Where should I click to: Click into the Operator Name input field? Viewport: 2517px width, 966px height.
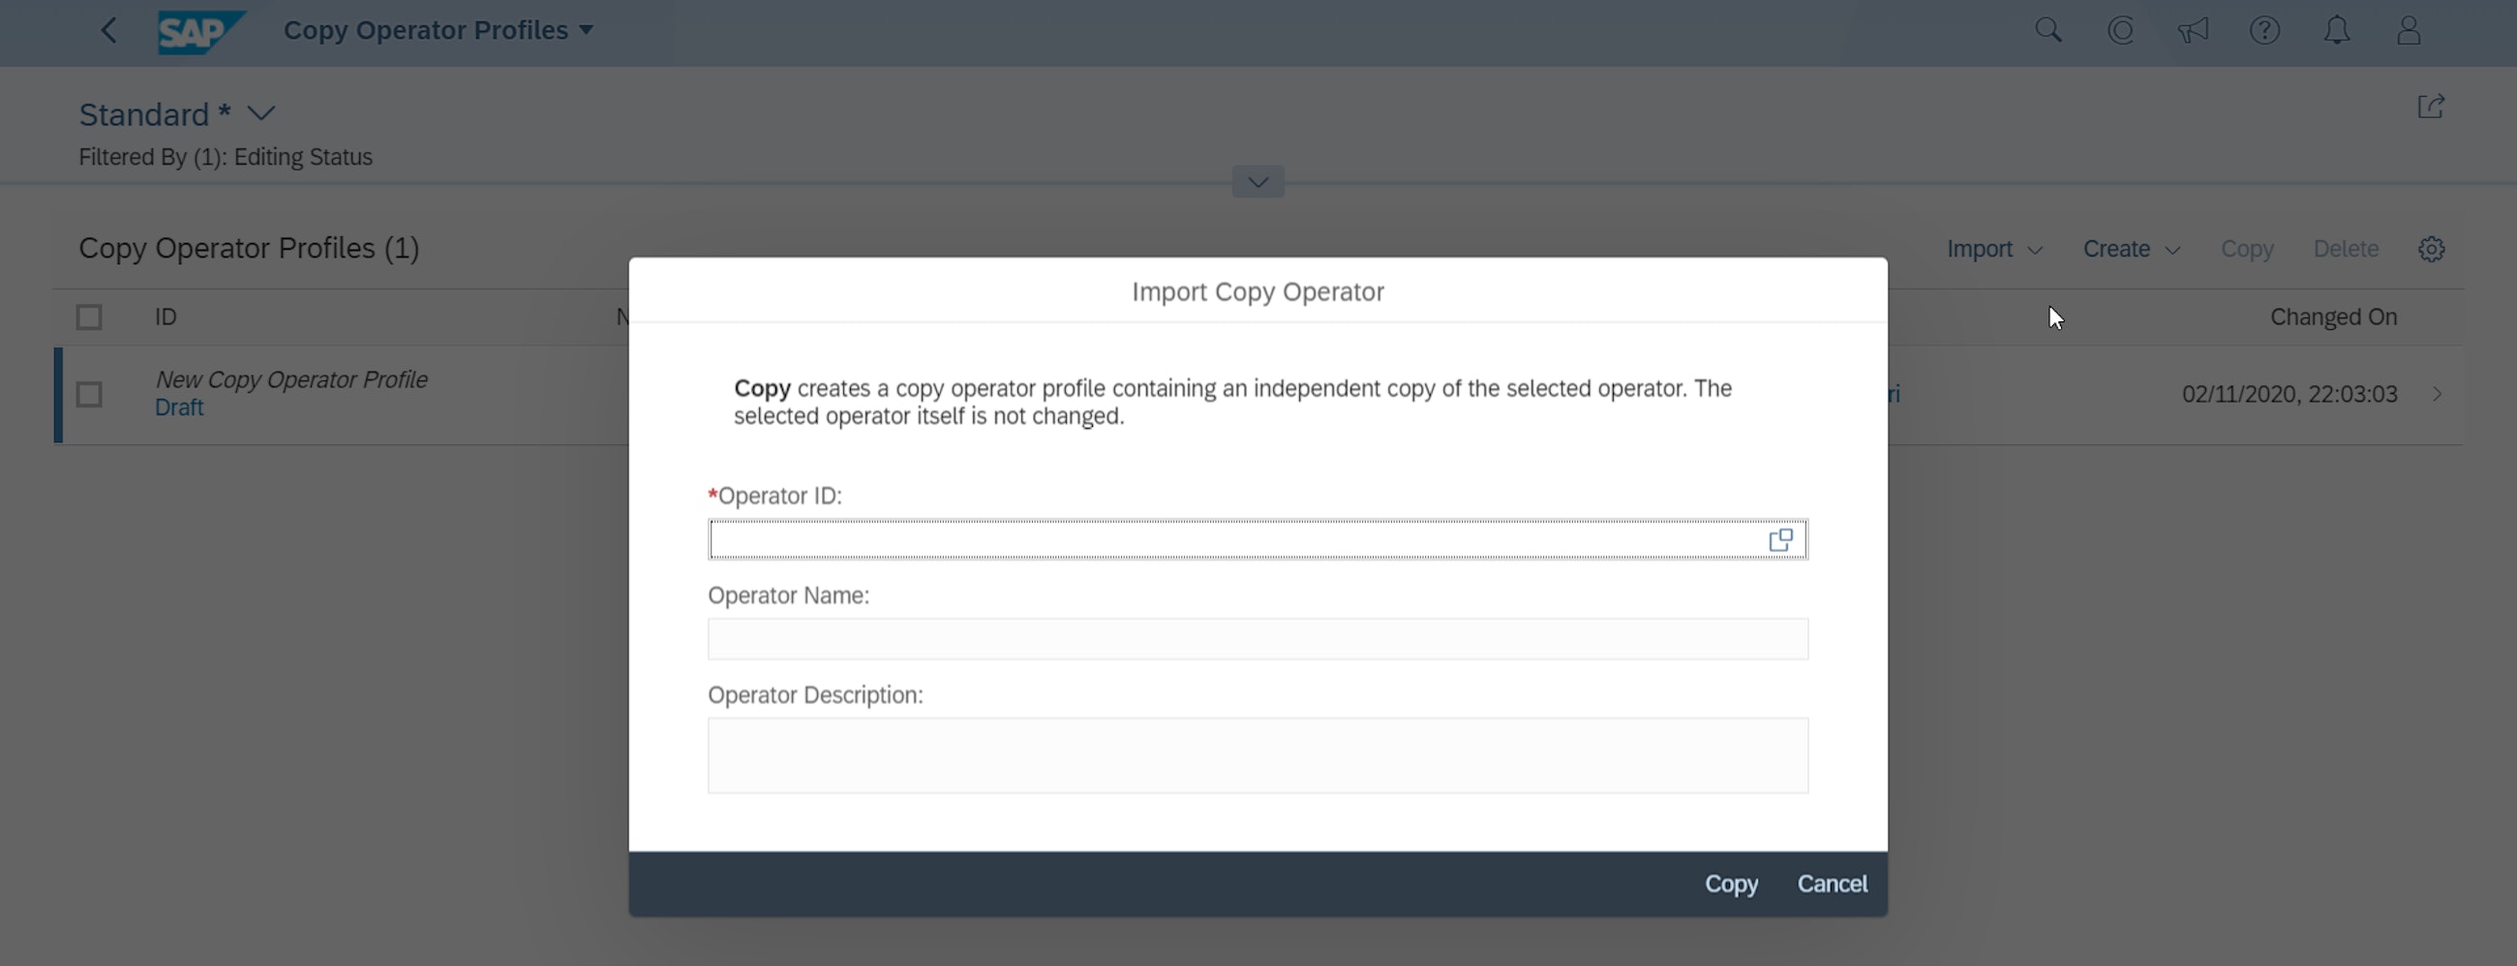(x=1258, y=638)
